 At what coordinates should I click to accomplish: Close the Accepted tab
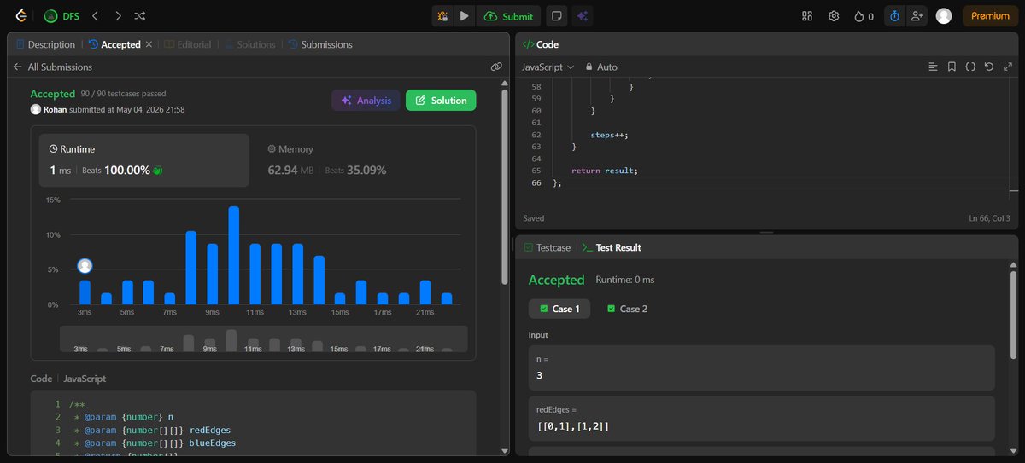coord(149,44)
